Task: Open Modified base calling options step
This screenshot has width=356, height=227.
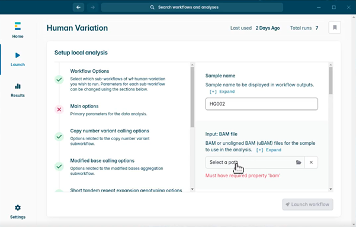Action: pos(117,167)
